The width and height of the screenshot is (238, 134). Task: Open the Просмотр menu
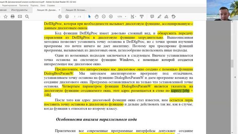pos(24,5)
